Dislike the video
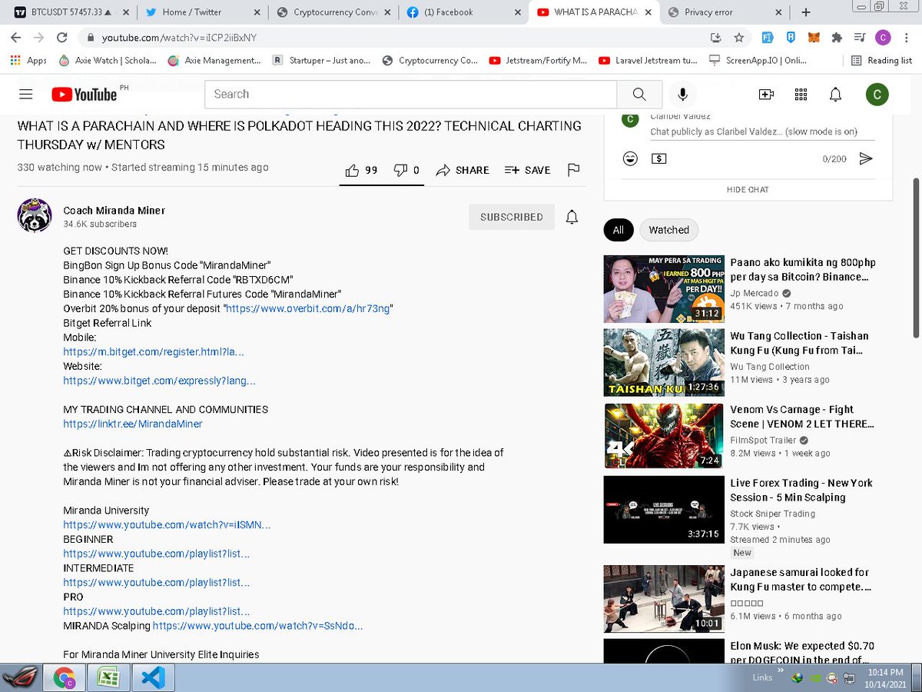 click(406, 170)
